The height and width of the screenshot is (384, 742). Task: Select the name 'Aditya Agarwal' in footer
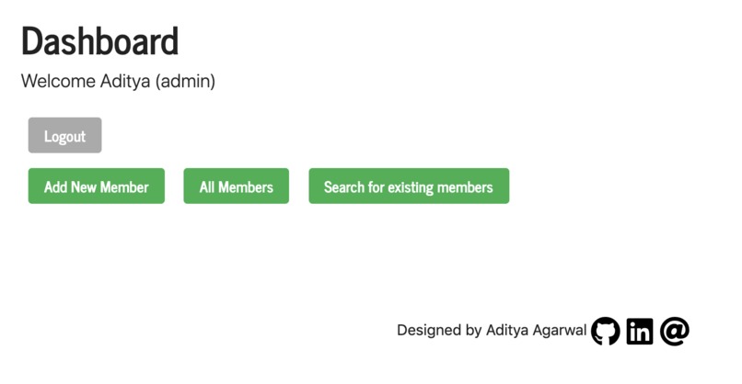point(536,330)
